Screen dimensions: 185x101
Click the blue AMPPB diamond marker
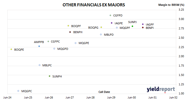(x=39, y=46)
